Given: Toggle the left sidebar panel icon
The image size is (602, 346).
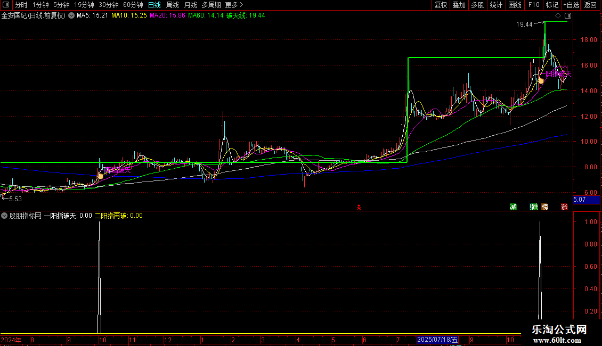Looking at the screenshot, I should pos(5,5).
